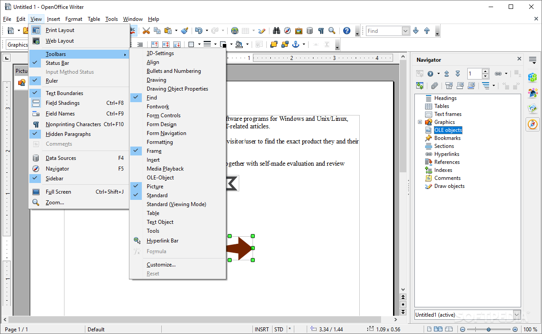Select Bookmarks in Navigator tree
Image resolution: width=542 pixels, height=334 pixels.
(x=447, y=138)
